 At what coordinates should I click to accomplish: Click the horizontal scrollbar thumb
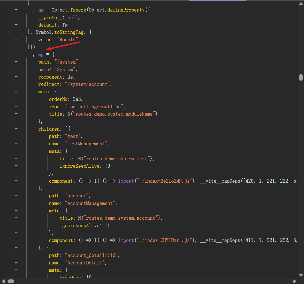pos(11,281)
